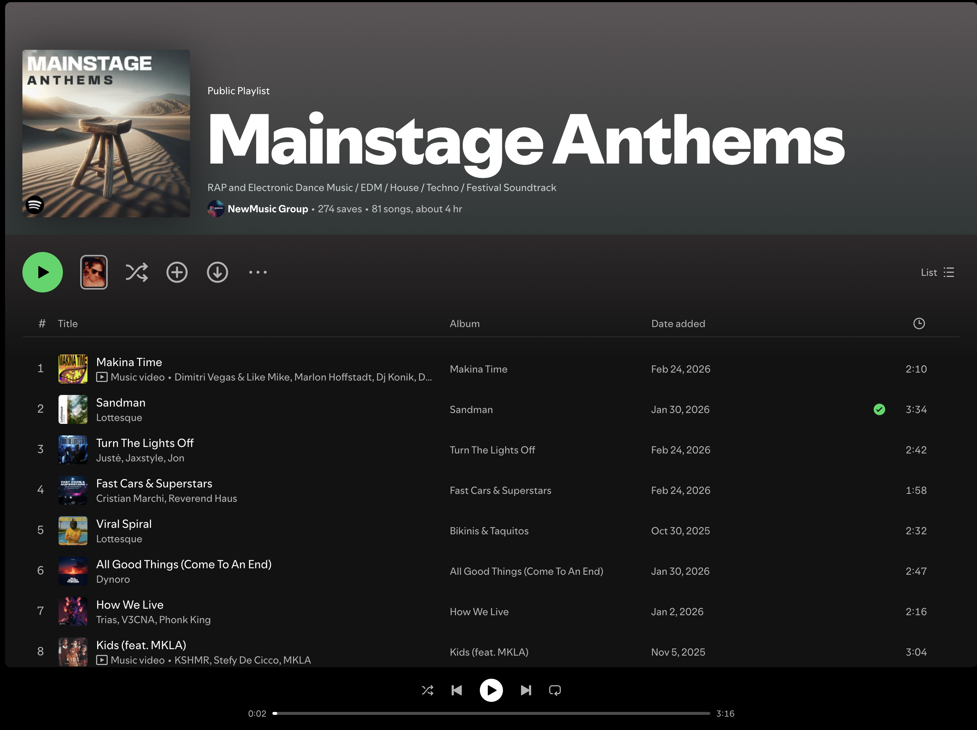
Task: Click 'Feb 24, 2026' date on Makina Time row
Action: tap(681, 369)
